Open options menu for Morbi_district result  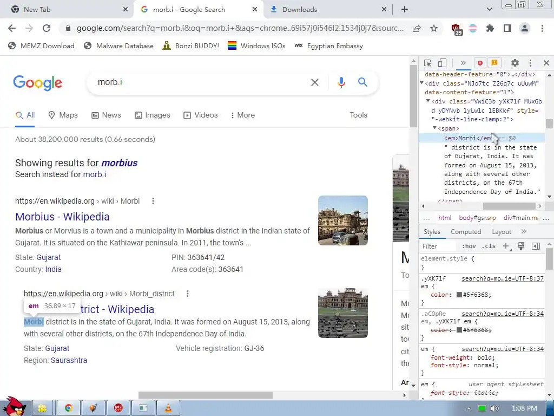[188, 294]
